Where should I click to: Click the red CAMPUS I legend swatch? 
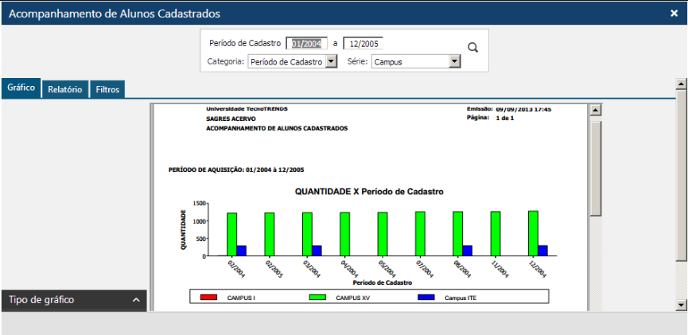pyautogui.click(x=208, y=298)
